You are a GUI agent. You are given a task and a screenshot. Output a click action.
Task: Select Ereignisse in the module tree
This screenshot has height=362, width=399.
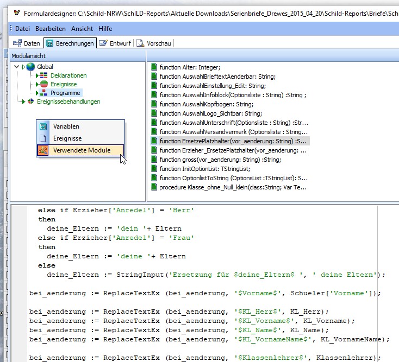pyautogui.click(x=64, y=84)
